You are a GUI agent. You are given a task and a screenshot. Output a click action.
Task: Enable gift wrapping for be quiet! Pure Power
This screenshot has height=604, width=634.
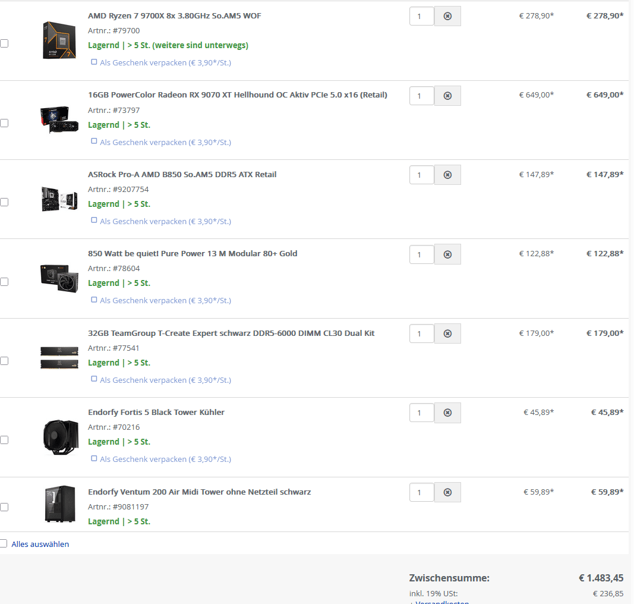[94, 300]
